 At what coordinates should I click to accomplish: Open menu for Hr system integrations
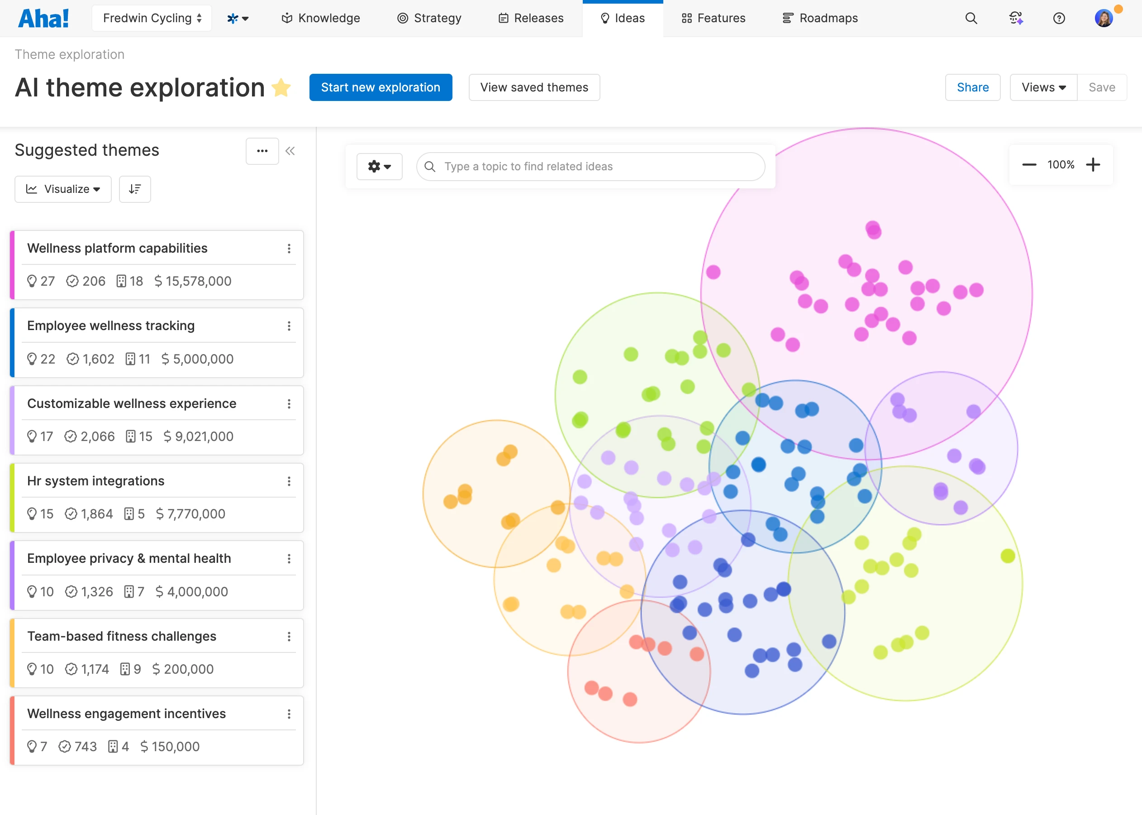click(x=289, y=481)
